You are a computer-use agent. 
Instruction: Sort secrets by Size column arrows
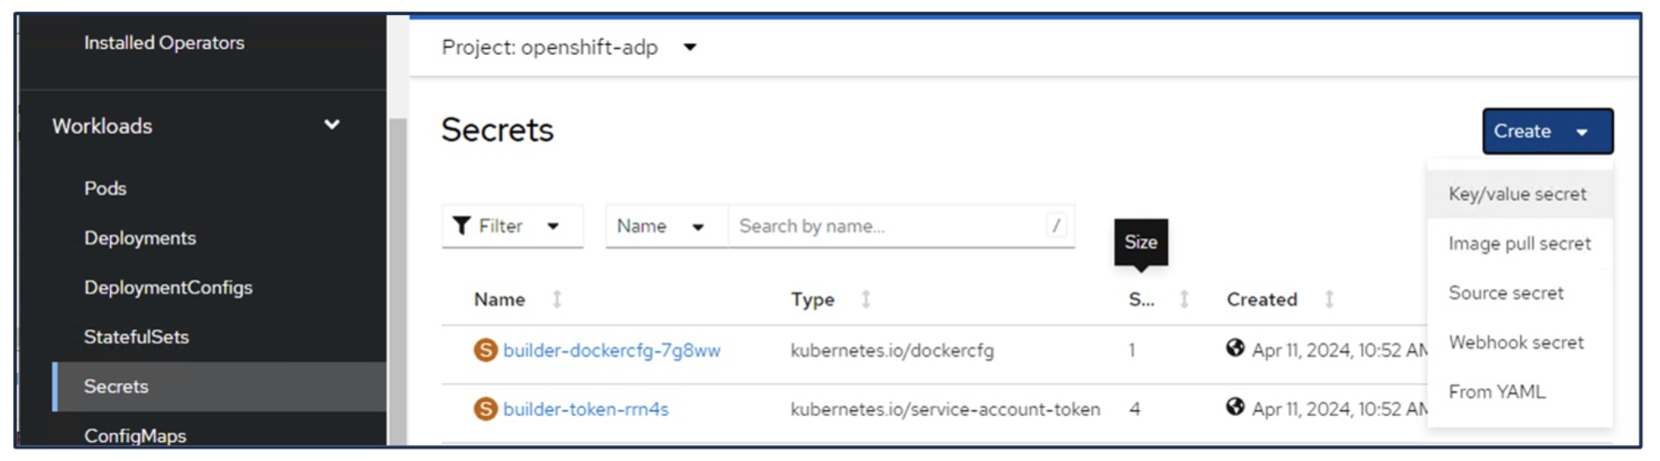click(x=1183, y=300)
